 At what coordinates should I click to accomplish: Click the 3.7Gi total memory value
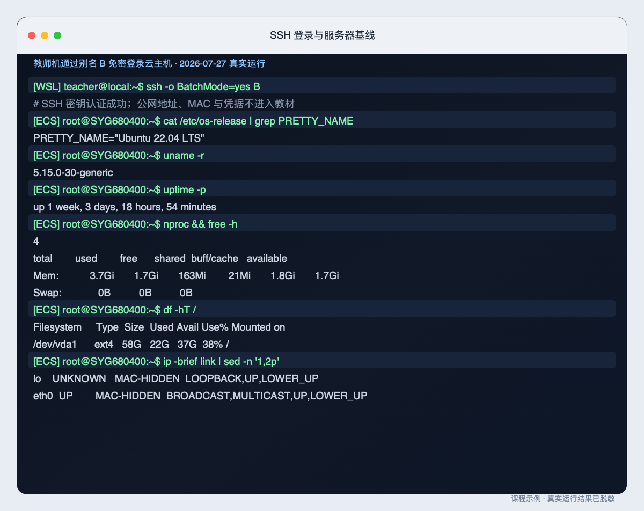pyautogui.click(x=102, y=276)
